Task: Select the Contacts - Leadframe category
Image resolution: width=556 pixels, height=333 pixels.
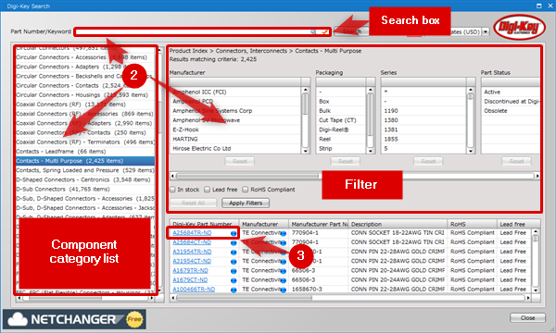Action: (x=85, y=152)
